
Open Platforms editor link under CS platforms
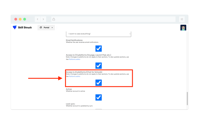(75, 59)
